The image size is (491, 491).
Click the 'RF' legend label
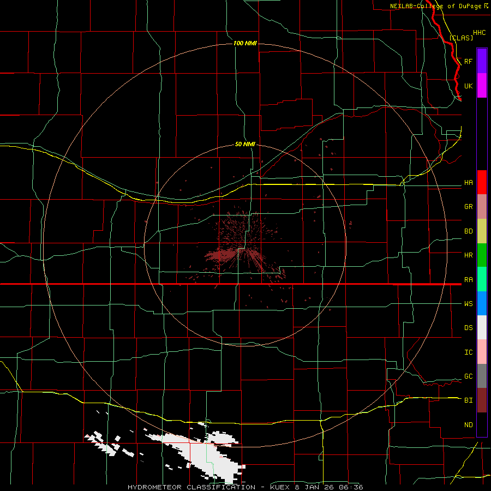pos(468,61)
